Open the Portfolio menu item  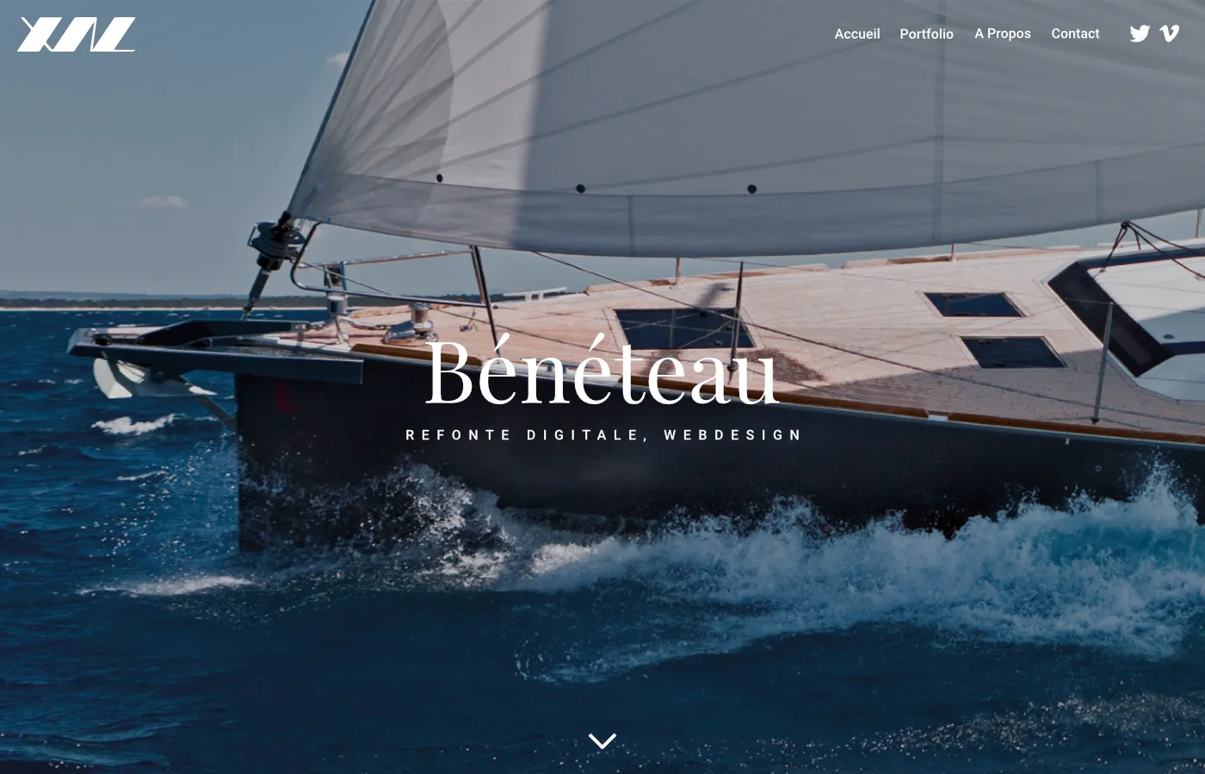926,34
